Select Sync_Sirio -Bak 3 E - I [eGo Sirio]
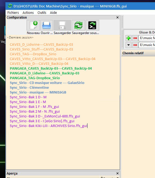 pyautogui.click(x=42, y=121)
